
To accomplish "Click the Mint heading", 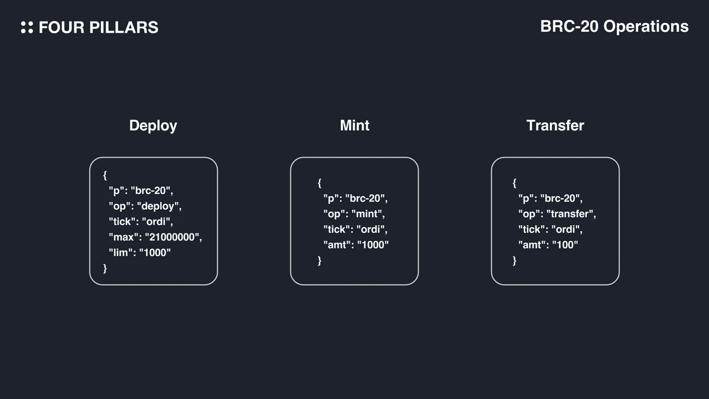I will [354, 125].
